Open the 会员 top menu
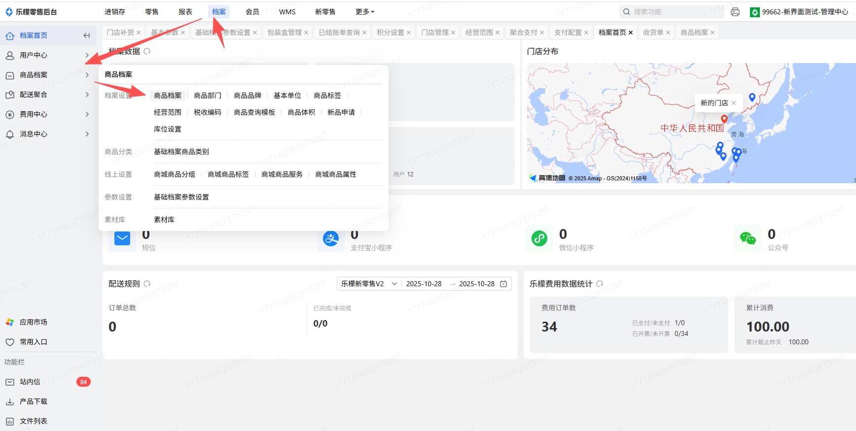This screenshot has height=431, width=856. click(252, 12)
